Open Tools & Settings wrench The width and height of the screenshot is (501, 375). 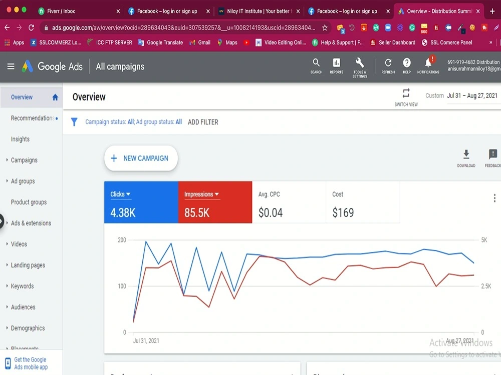pyautogui.click(x=360, y=67)
